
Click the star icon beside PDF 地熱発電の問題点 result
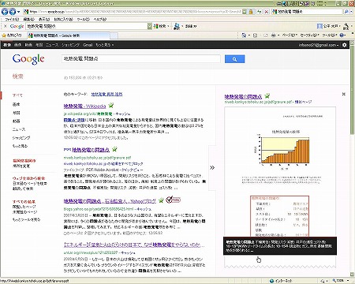(114, 149)
